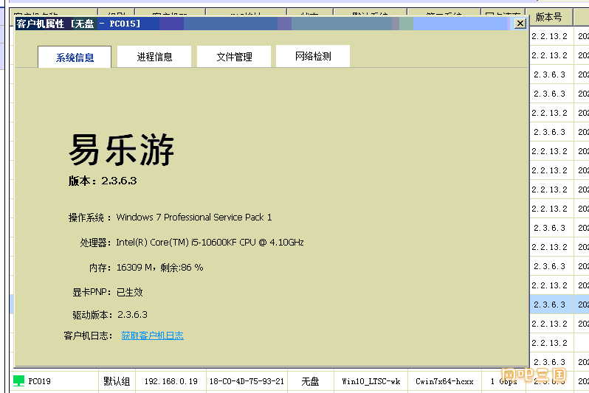Switch to the 系统信息 tab

click(x=75, y=57)
